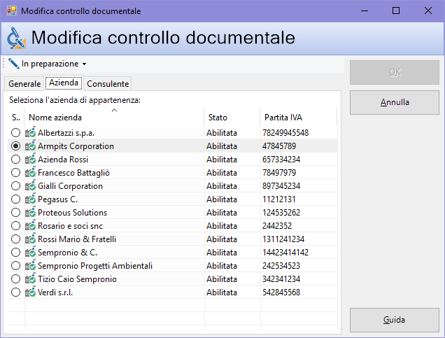The image size is (445, 338).
Task: Click the company icon beside Rosario e soci snc
Action: [30, 225]
